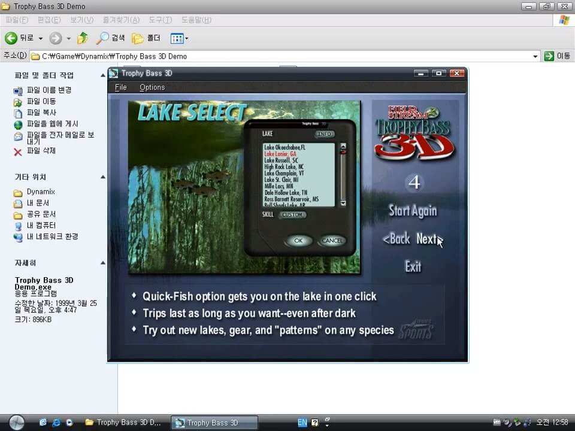Click the Show Desktop quick launch icon

point(43,422)
